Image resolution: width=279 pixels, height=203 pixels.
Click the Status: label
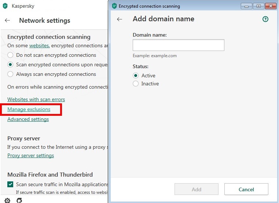140,67
